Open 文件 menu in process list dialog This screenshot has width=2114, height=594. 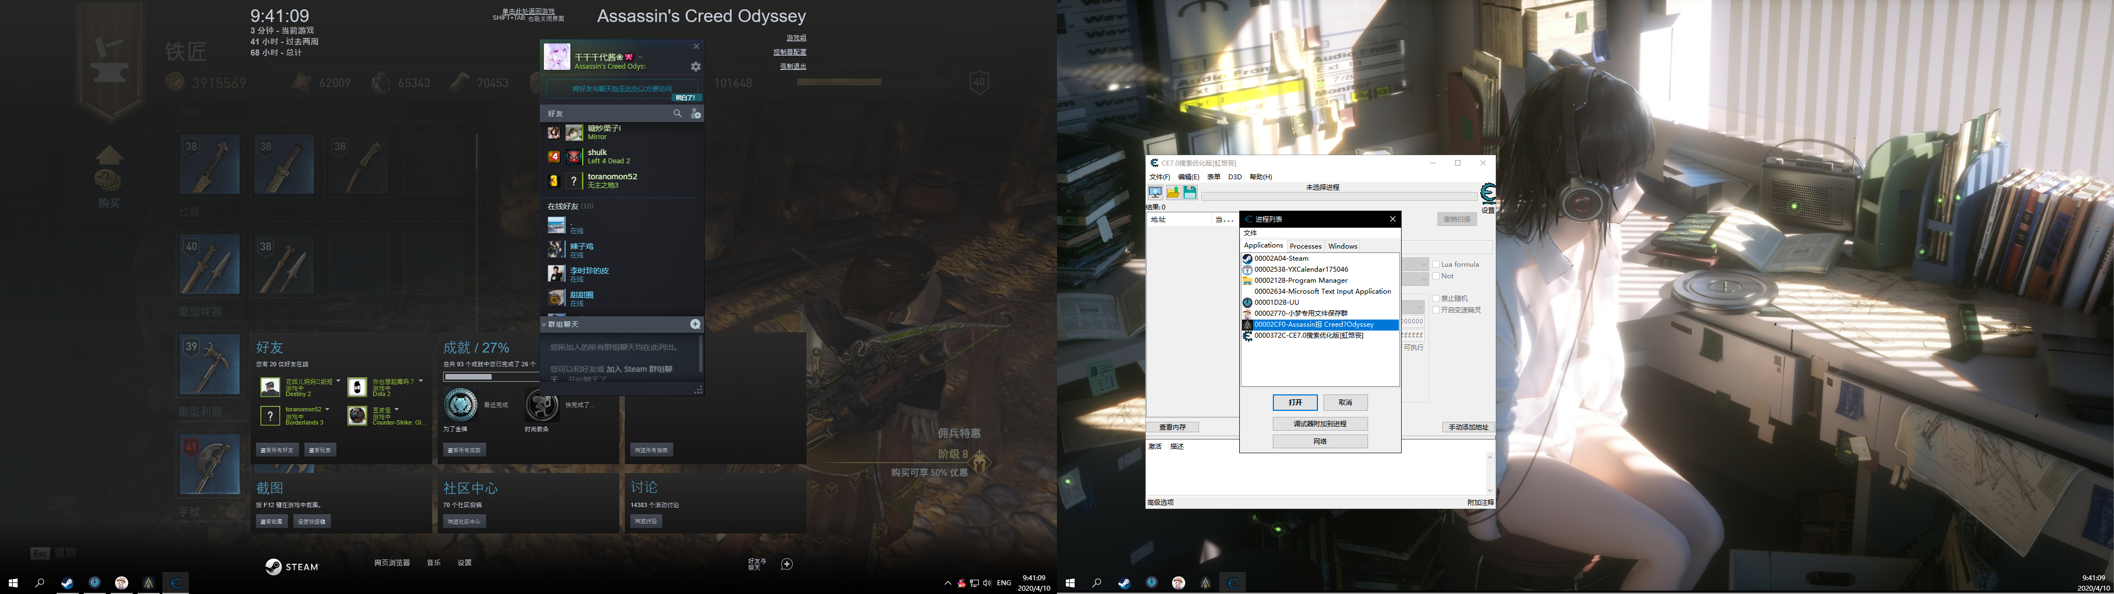click(x=1250, y=233)
